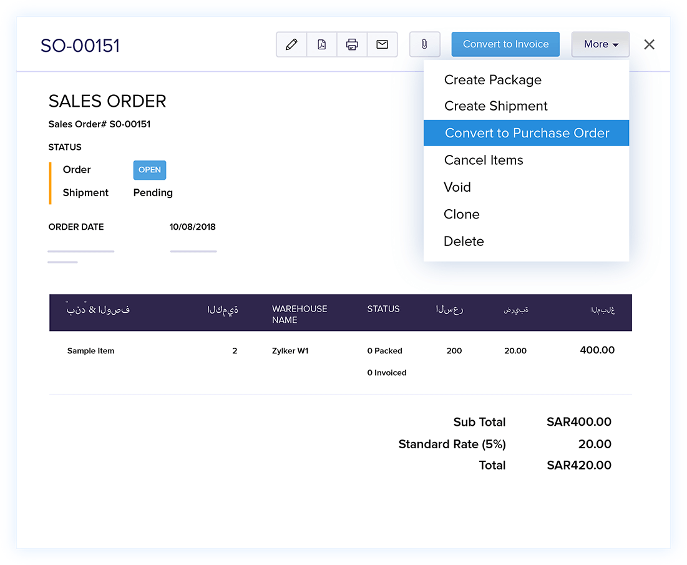Void the sales order
Screen dimensions: 687x565
point(457,187)
